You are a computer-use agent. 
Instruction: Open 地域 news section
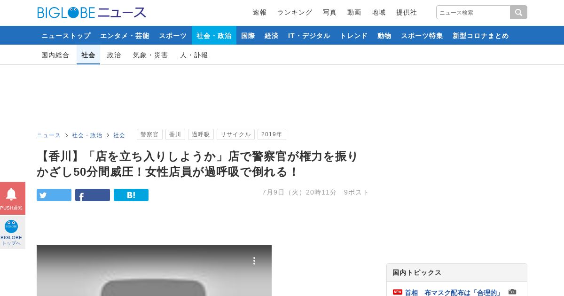379,12
